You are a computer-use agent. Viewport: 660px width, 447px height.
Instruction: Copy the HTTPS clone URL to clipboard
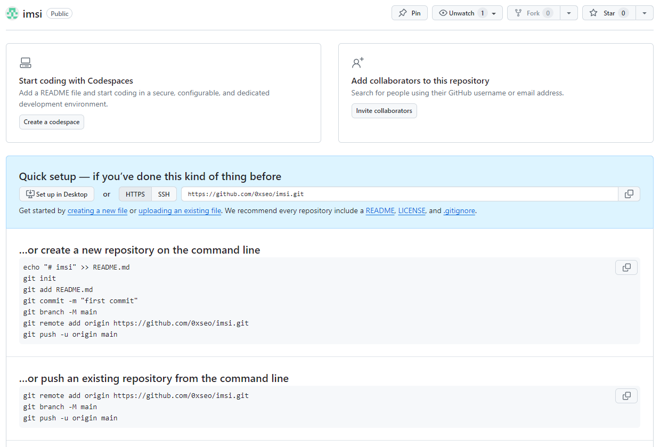[629, 194]
